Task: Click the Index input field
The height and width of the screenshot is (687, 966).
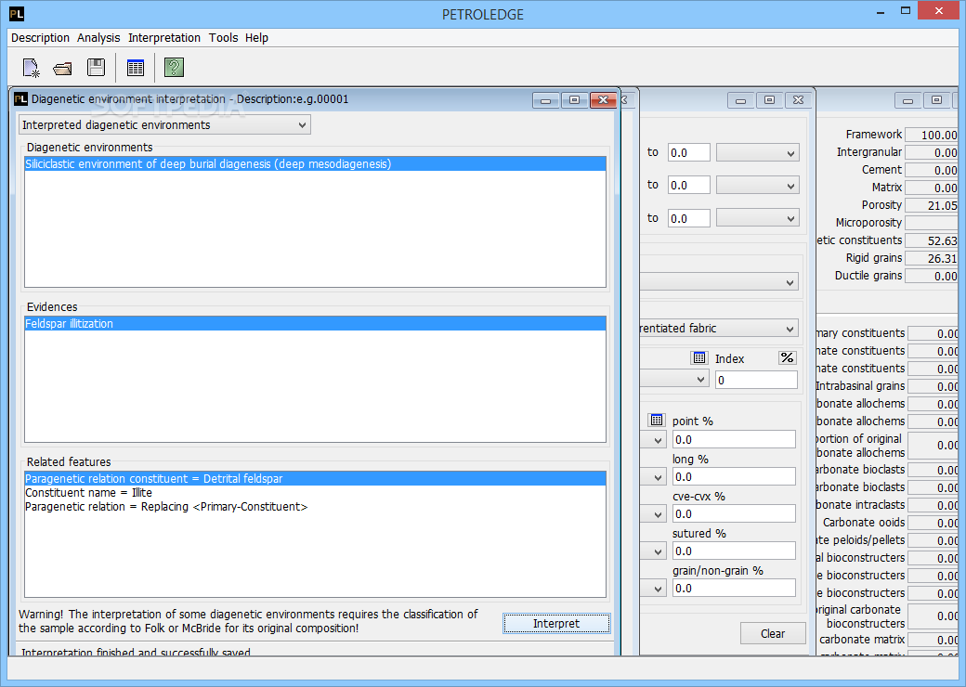Action: click(756, 380)
